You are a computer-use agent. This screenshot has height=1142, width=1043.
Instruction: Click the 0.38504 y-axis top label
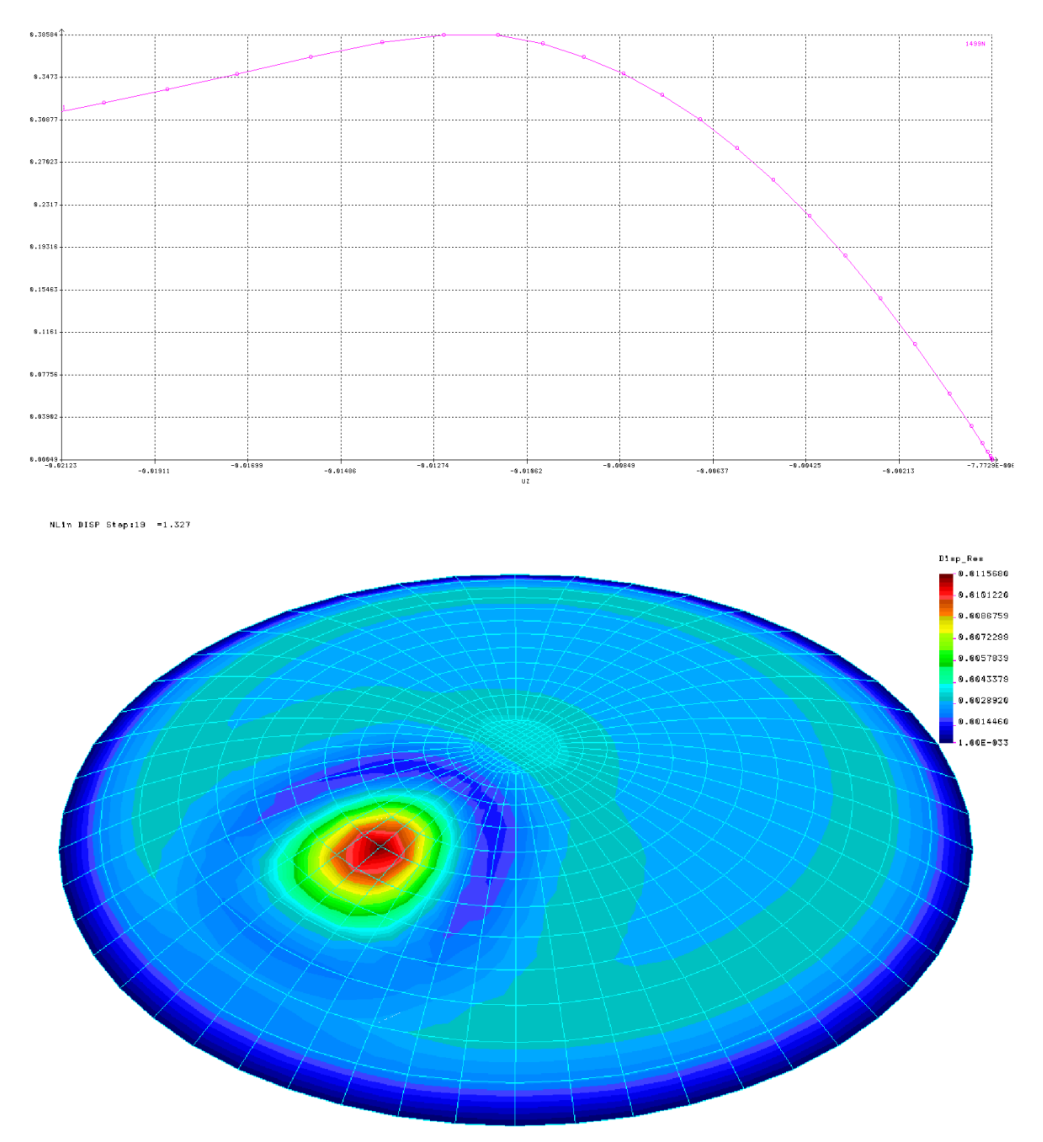coord(43,35)
